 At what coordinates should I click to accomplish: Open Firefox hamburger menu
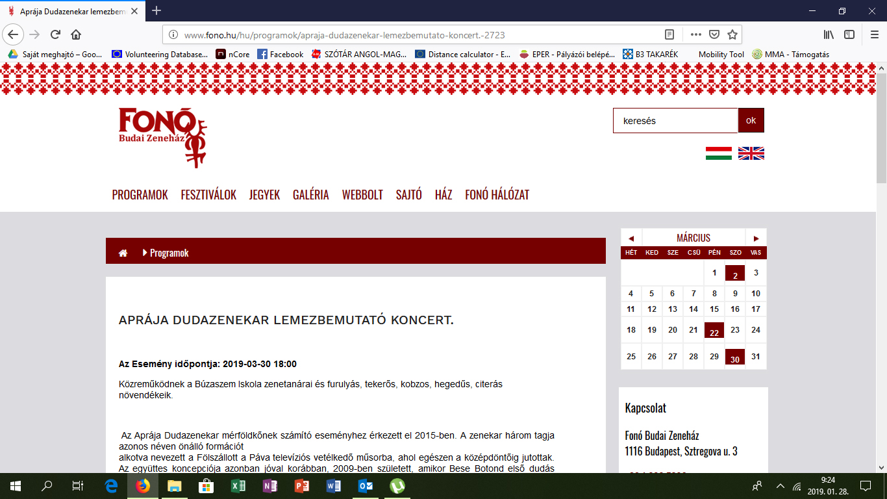(873, 34)
